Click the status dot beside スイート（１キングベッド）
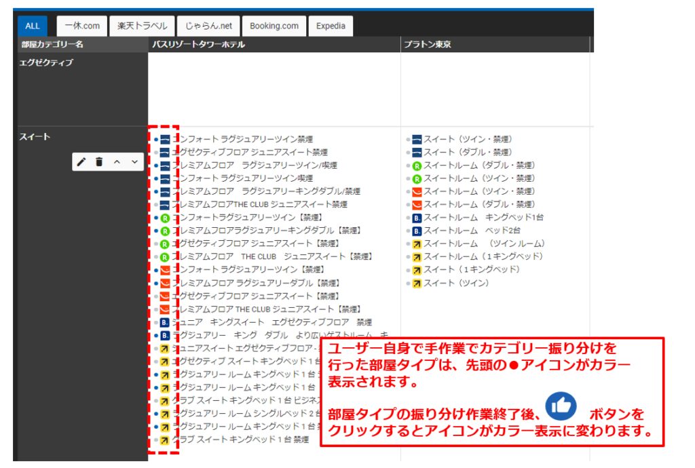 409,270
